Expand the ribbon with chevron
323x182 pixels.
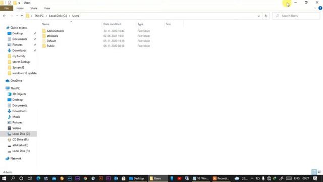point(315,8)
